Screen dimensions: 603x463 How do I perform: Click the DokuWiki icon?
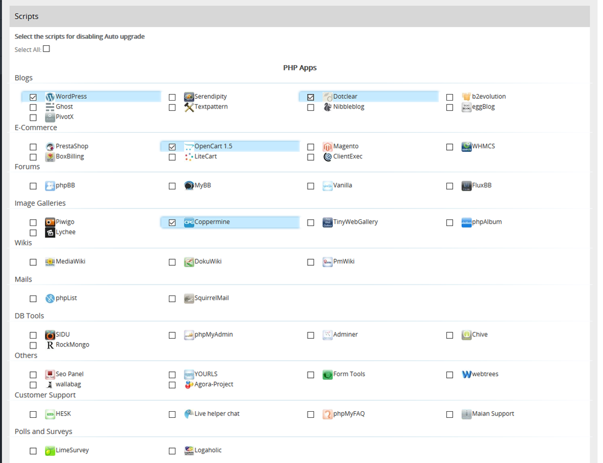189,262
